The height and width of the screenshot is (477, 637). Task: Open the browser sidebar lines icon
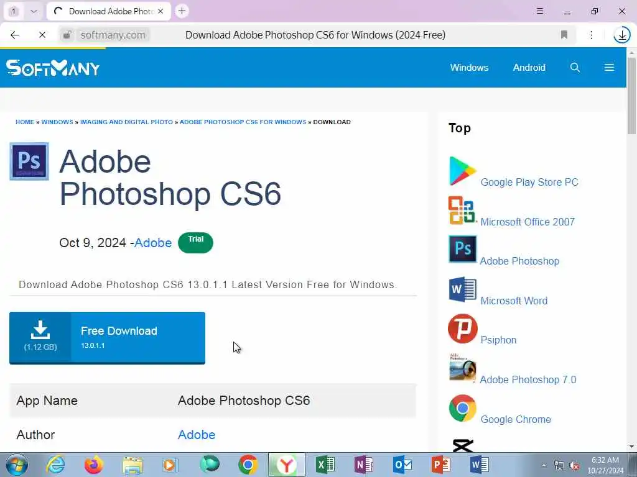tap(540, 11)
